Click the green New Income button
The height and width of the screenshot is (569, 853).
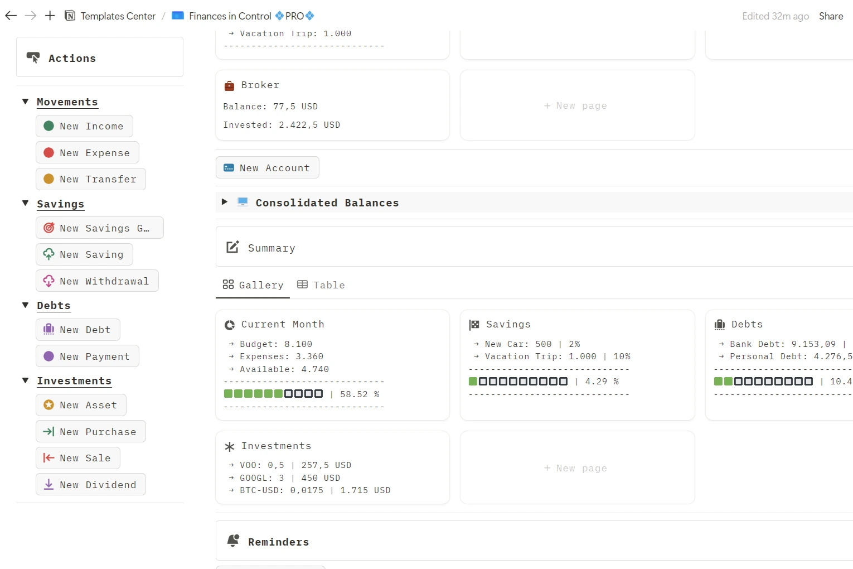(x=84, y=126)
